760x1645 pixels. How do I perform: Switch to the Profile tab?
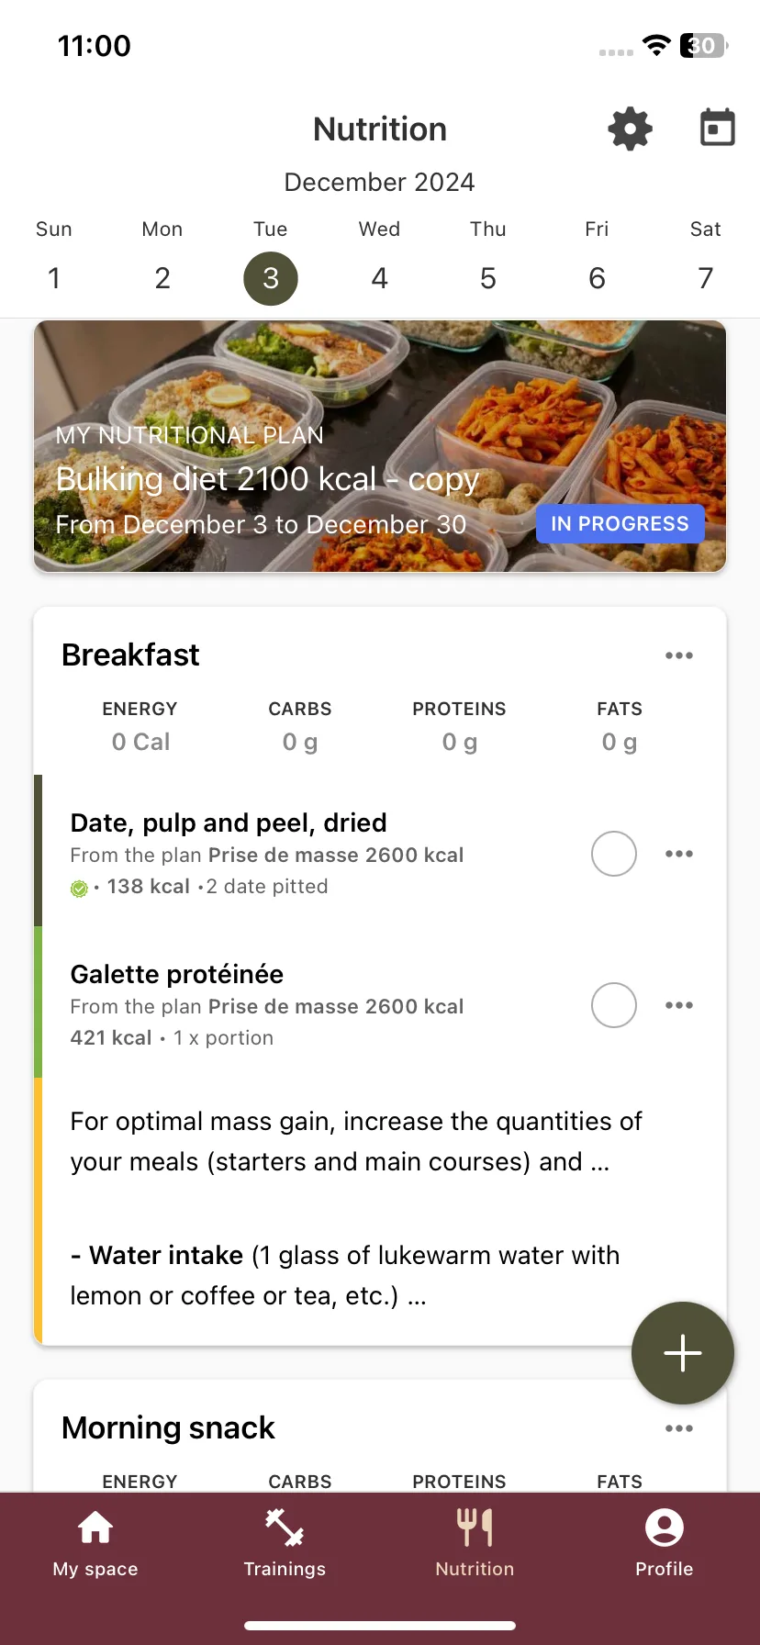tap(664, 1544)
